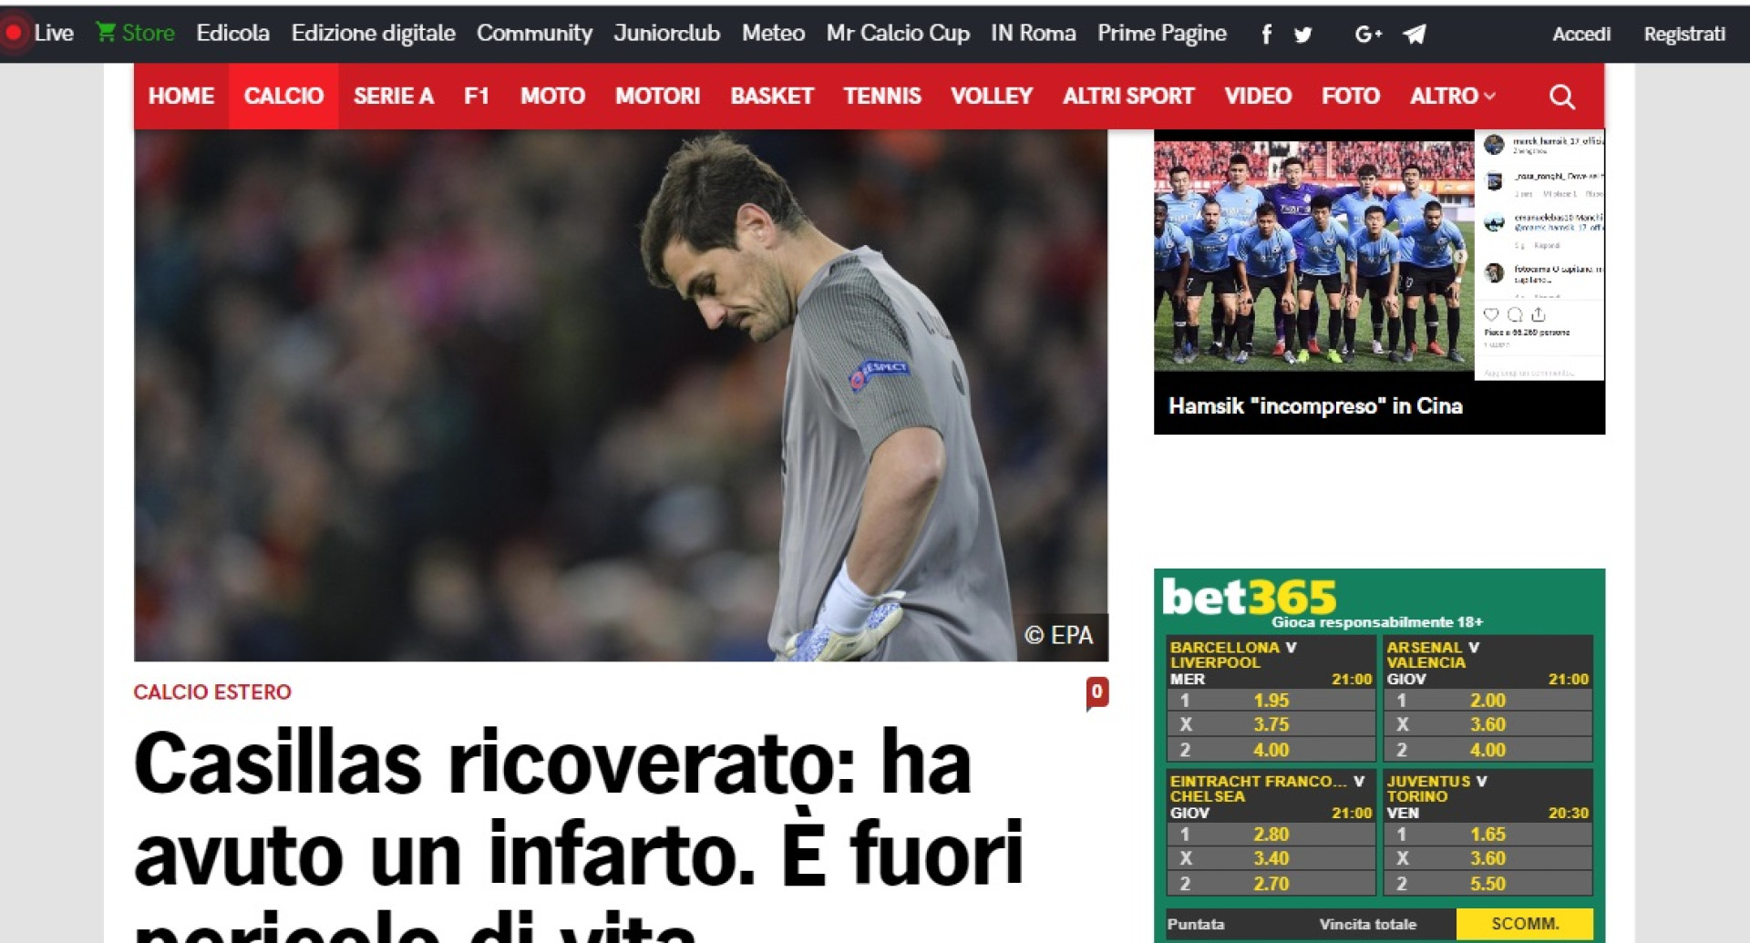
Task: Open the Telegram paper plane icon
Action: tap(1414, 35)
